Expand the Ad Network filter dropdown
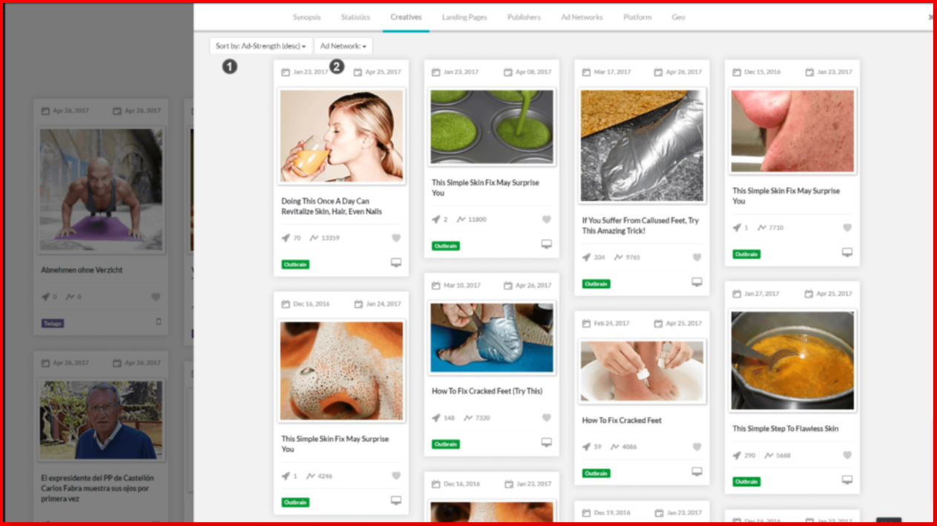 (343, 46)
